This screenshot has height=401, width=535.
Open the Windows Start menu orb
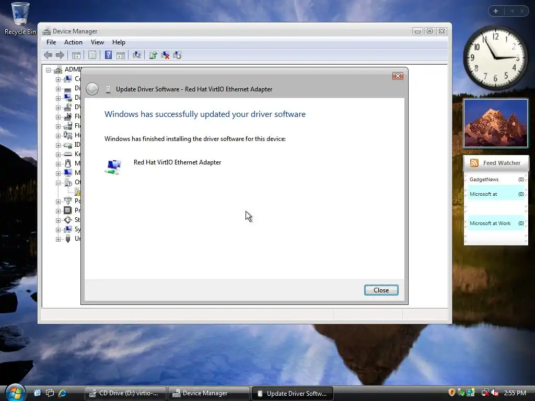[x=15, y=392]
